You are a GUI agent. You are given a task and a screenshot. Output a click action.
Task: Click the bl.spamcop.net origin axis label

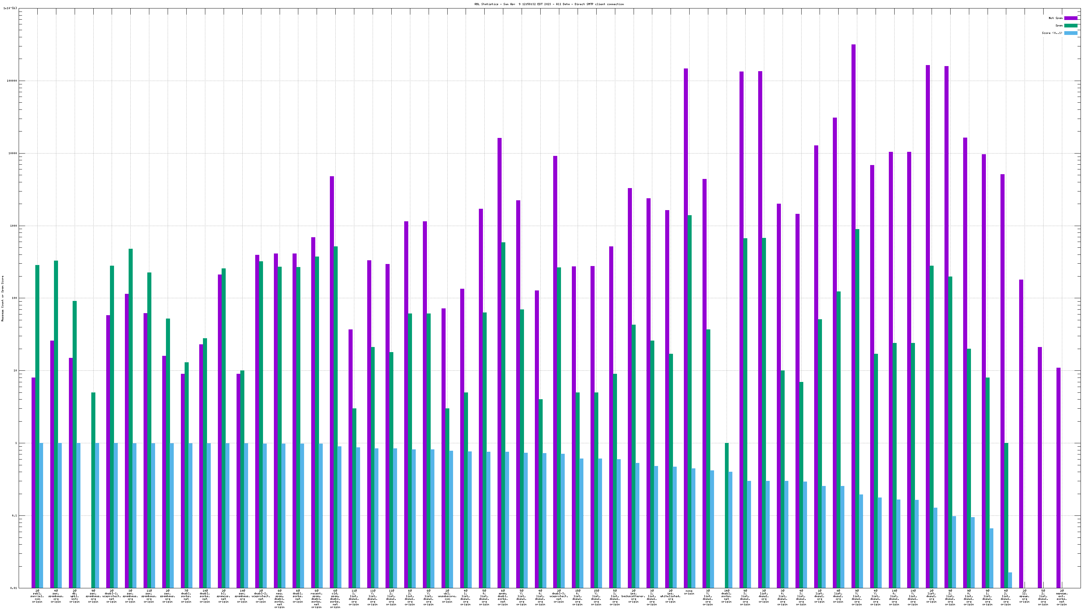point(223,596)
